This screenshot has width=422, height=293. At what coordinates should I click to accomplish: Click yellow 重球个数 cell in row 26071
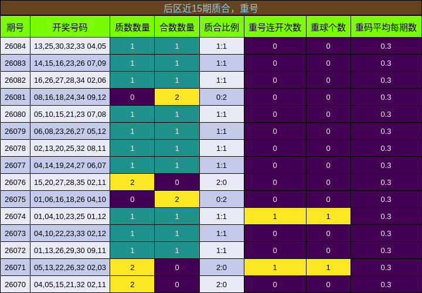328,267
